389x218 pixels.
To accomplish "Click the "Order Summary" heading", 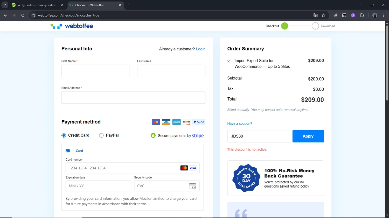I will click(246, 49).
